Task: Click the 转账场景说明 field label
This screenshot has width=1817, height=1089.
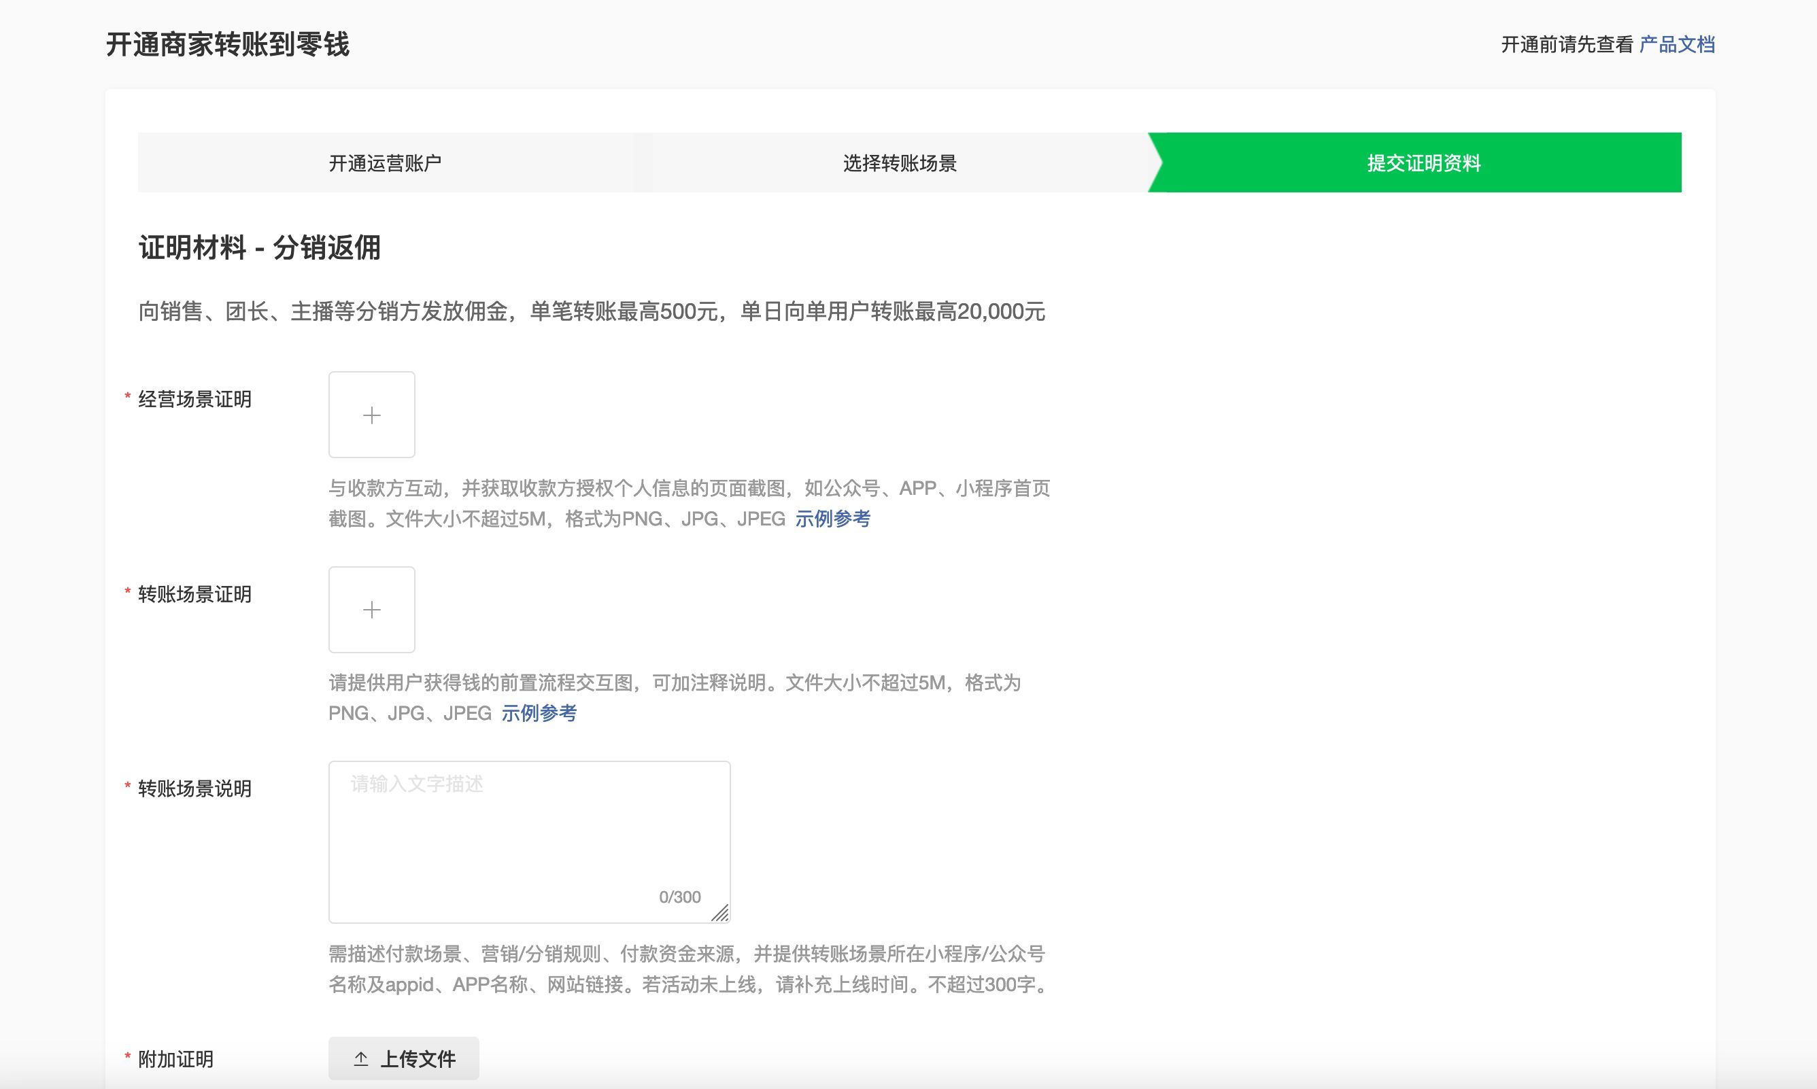Action: tap(194, 789)
